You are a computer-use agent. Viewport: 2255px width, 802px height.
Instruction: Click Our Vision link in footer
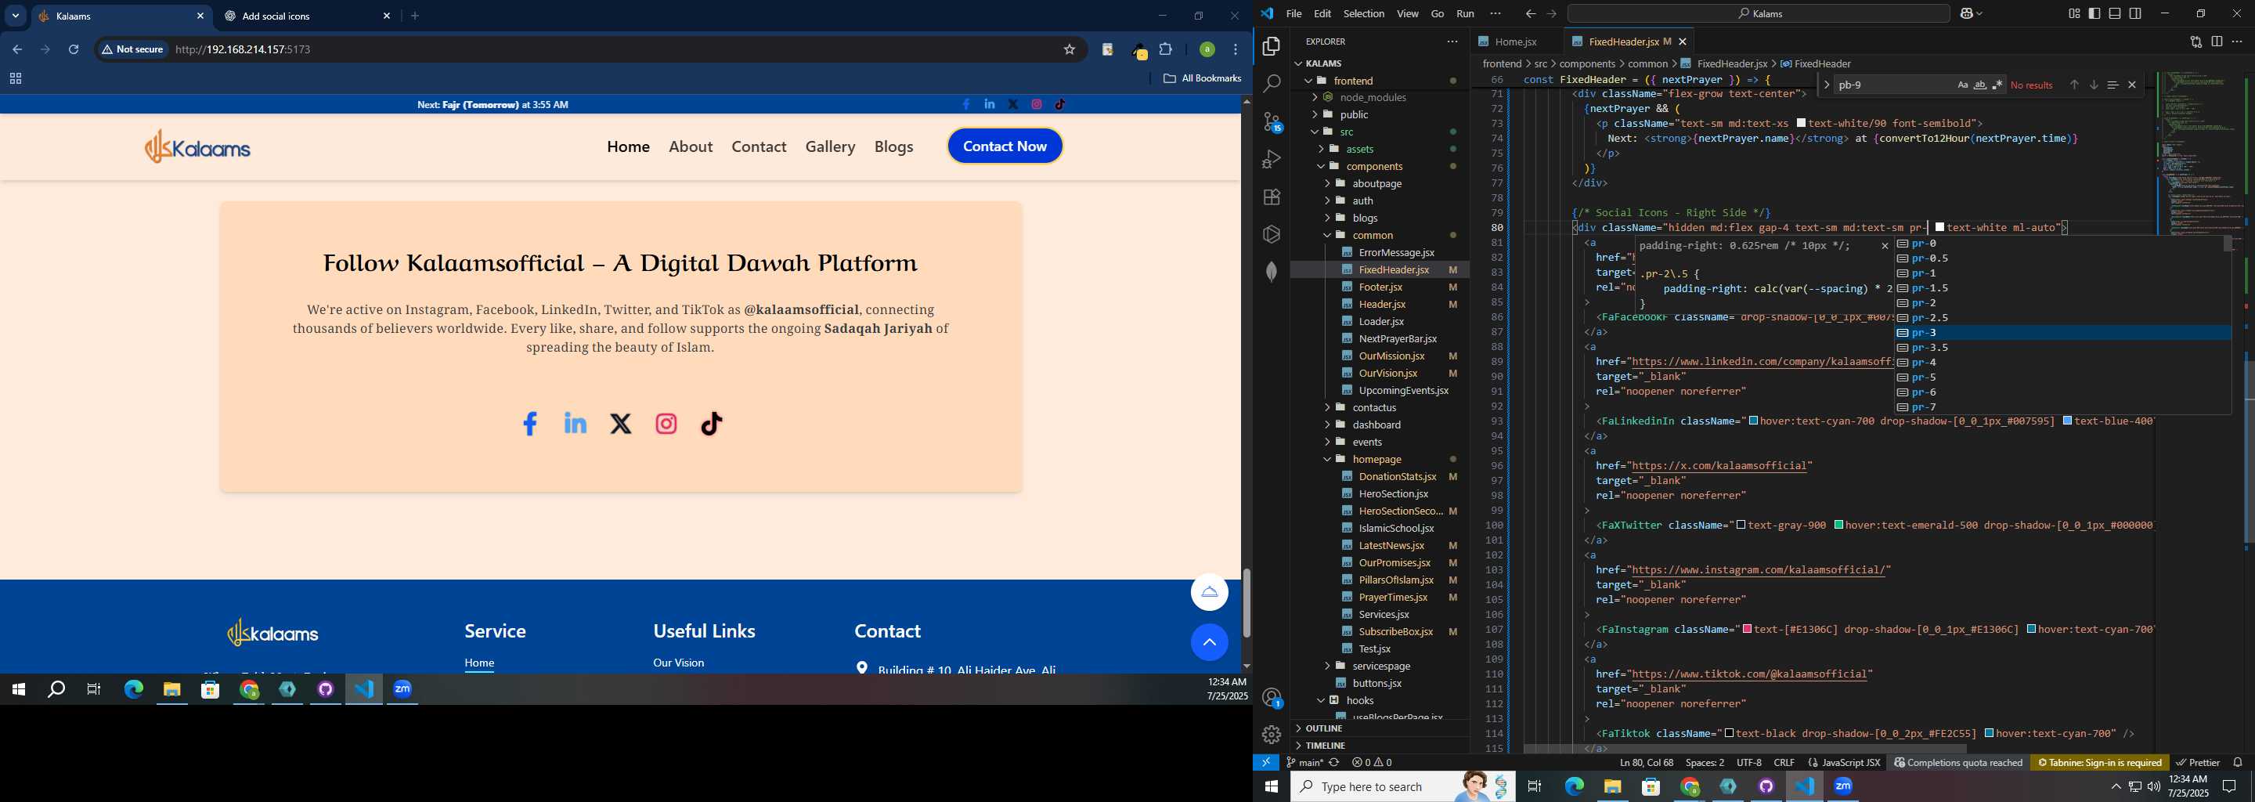pyautogui.click(x=678, y=663)
